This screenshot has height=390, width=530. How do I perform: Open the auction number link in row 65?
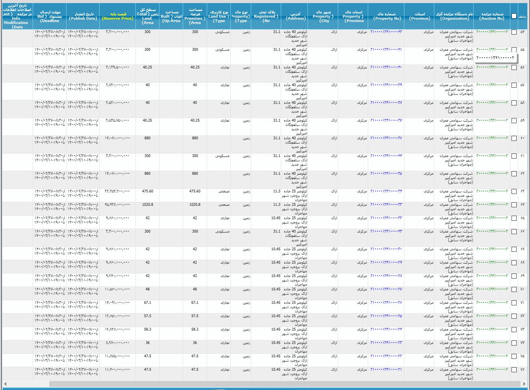pos(492,218)
